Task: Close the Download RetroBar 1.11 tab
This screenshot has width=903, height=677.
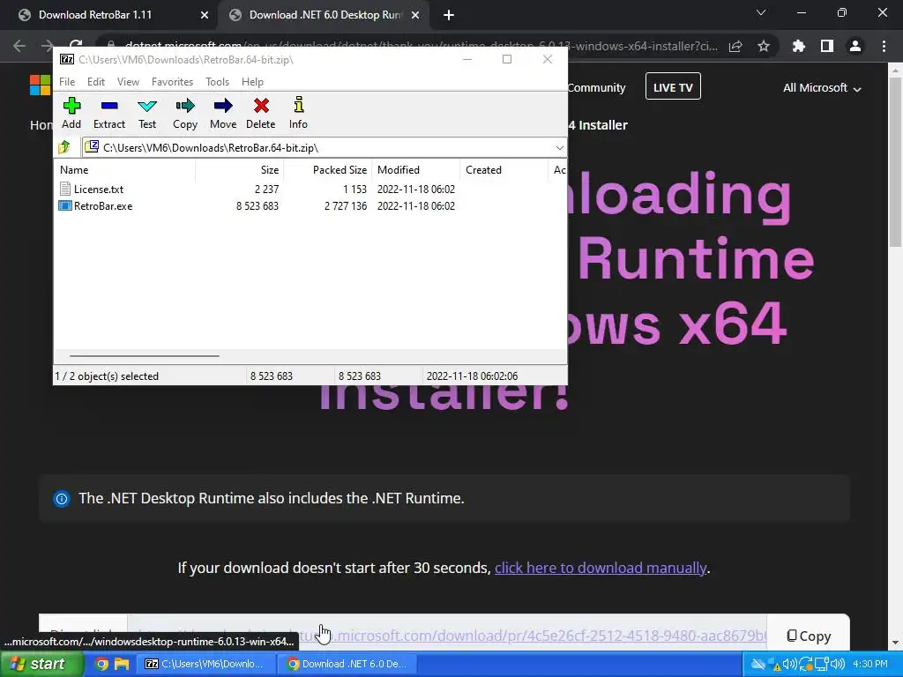Action: click(205, 15)
